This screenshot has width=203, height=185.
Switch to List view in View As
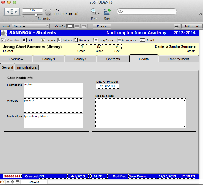77,26
